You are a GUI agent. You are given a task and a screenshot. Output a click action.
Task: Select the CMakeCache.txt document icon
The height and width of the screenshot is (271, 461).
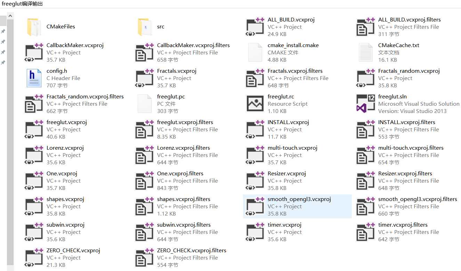pyautogui.click(x=366, y=53)
